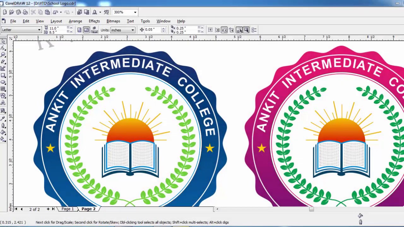Add a page with plus button
Image resolution: width=404 pixels, height=227 pixels.
point(48,209)
